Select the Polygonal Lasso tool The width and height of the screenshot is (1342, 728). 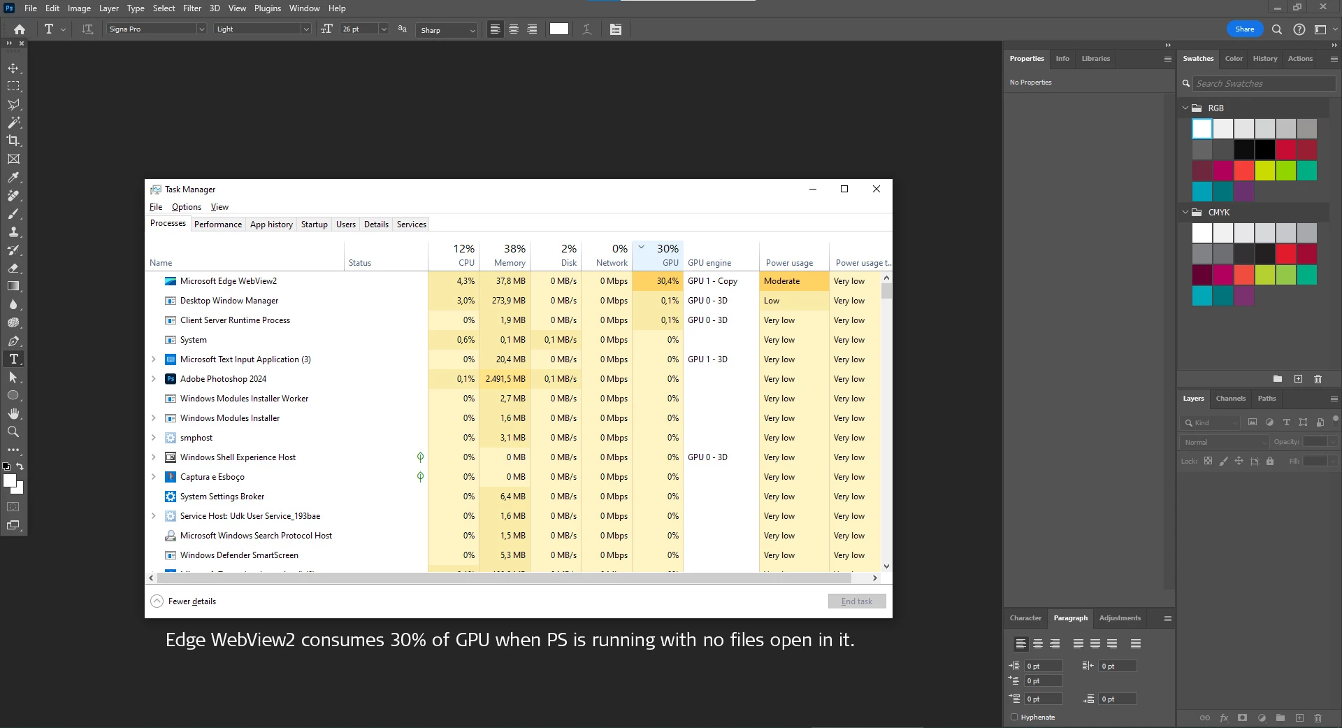click(13, 104)
